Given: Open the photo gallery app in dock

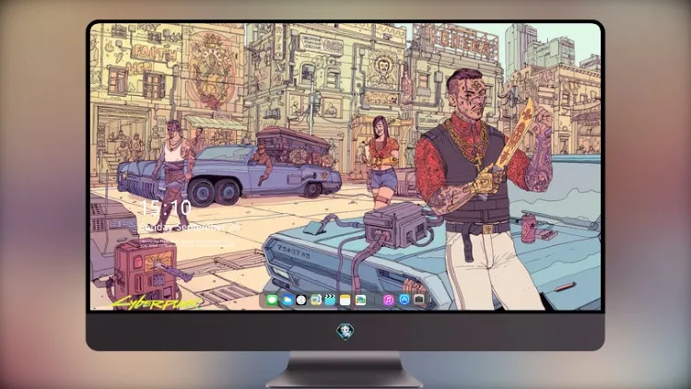Looking at the screenshot, I should (360, 301).
